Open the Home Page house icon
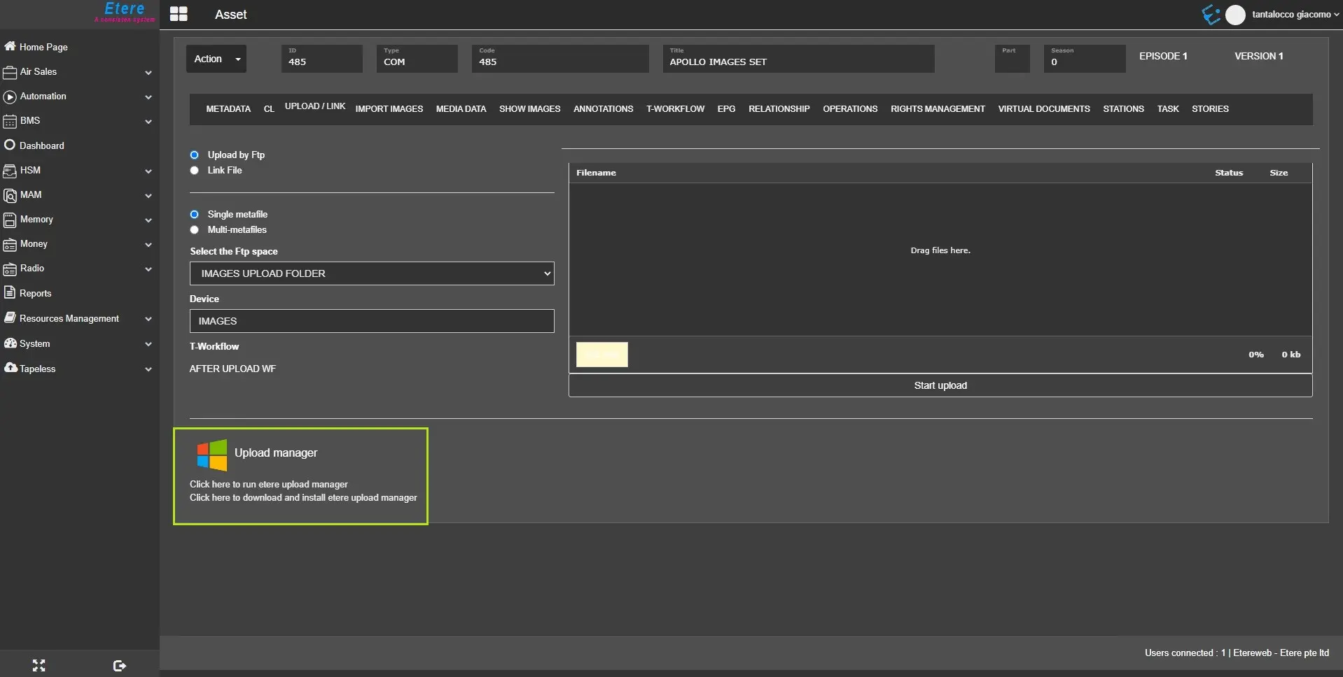This screenshot has height=677, width=1343. (10, 46)
